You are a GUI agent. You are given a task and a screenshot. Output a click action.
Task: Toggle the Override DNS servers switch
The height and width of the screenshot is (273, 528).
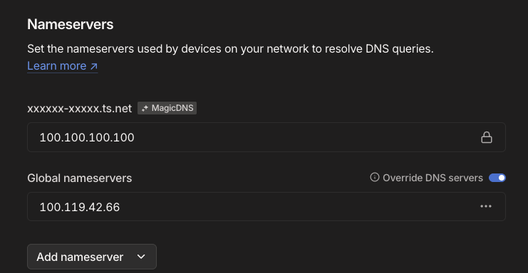497,178
